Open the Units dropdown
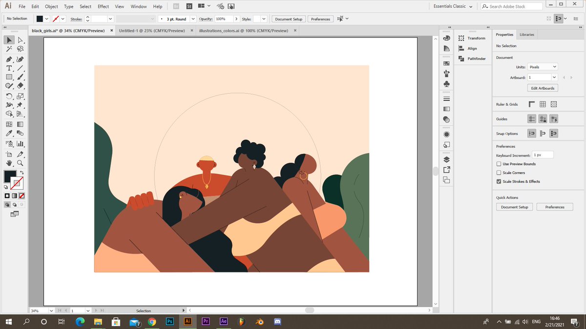 pos(543,67)
